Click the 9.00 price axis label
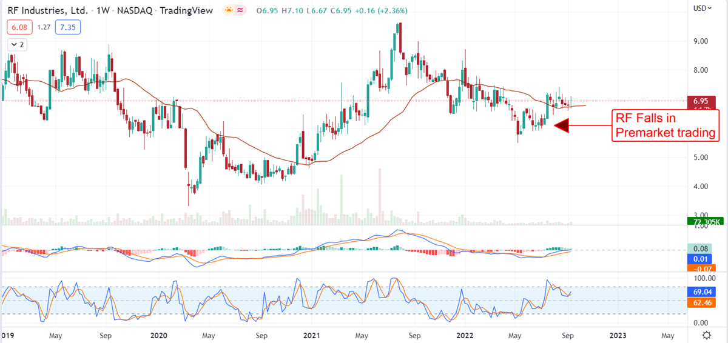 click(x=701, y=41)
